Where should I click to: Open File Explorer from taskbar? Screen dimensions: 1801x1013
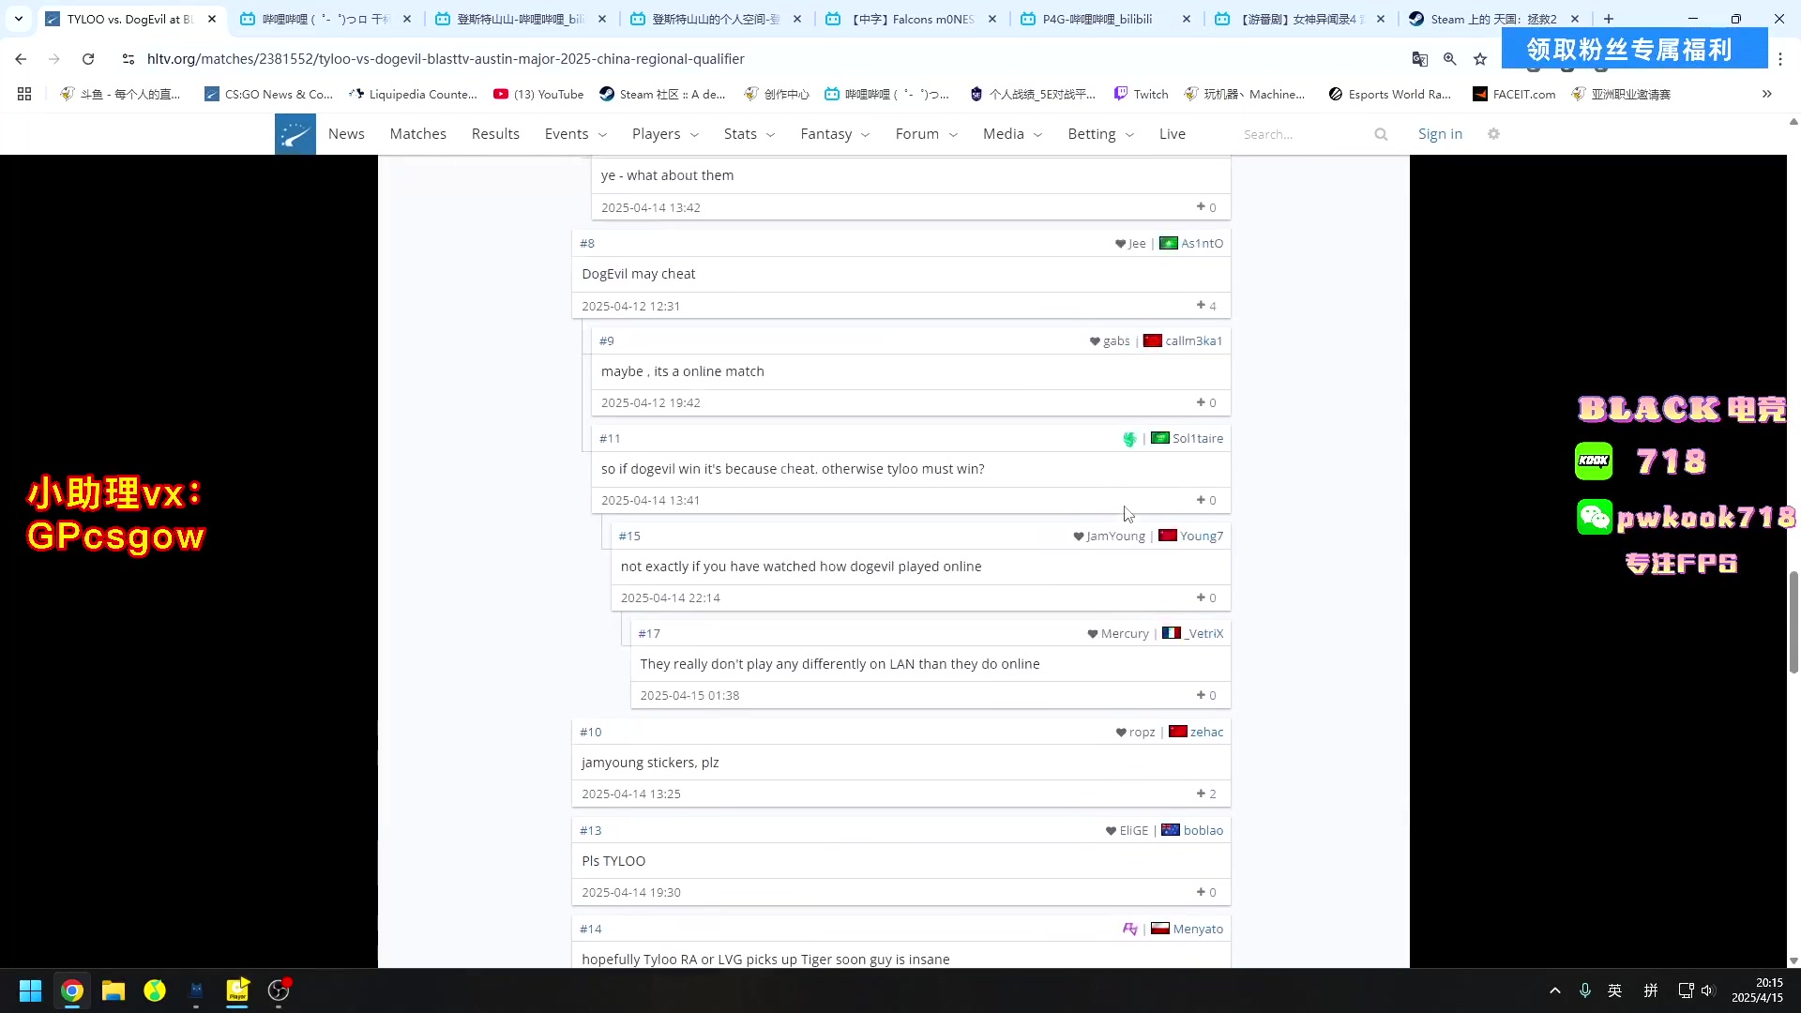[114, 990]
